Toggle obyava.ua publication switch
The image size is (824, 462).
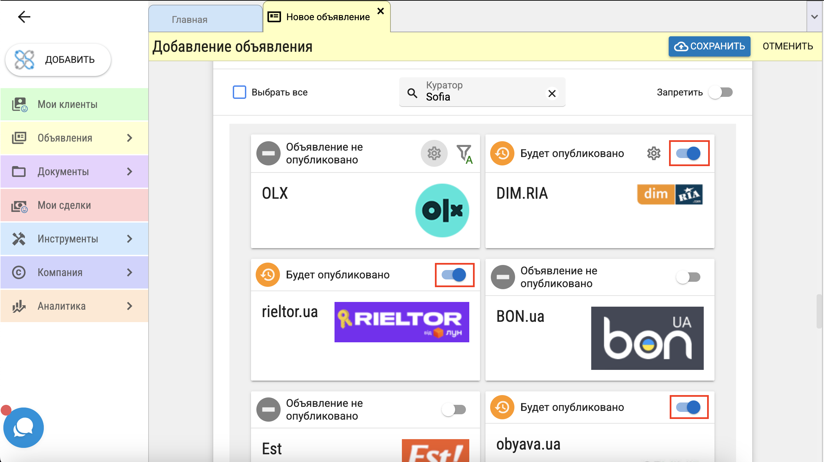(689, 407)
